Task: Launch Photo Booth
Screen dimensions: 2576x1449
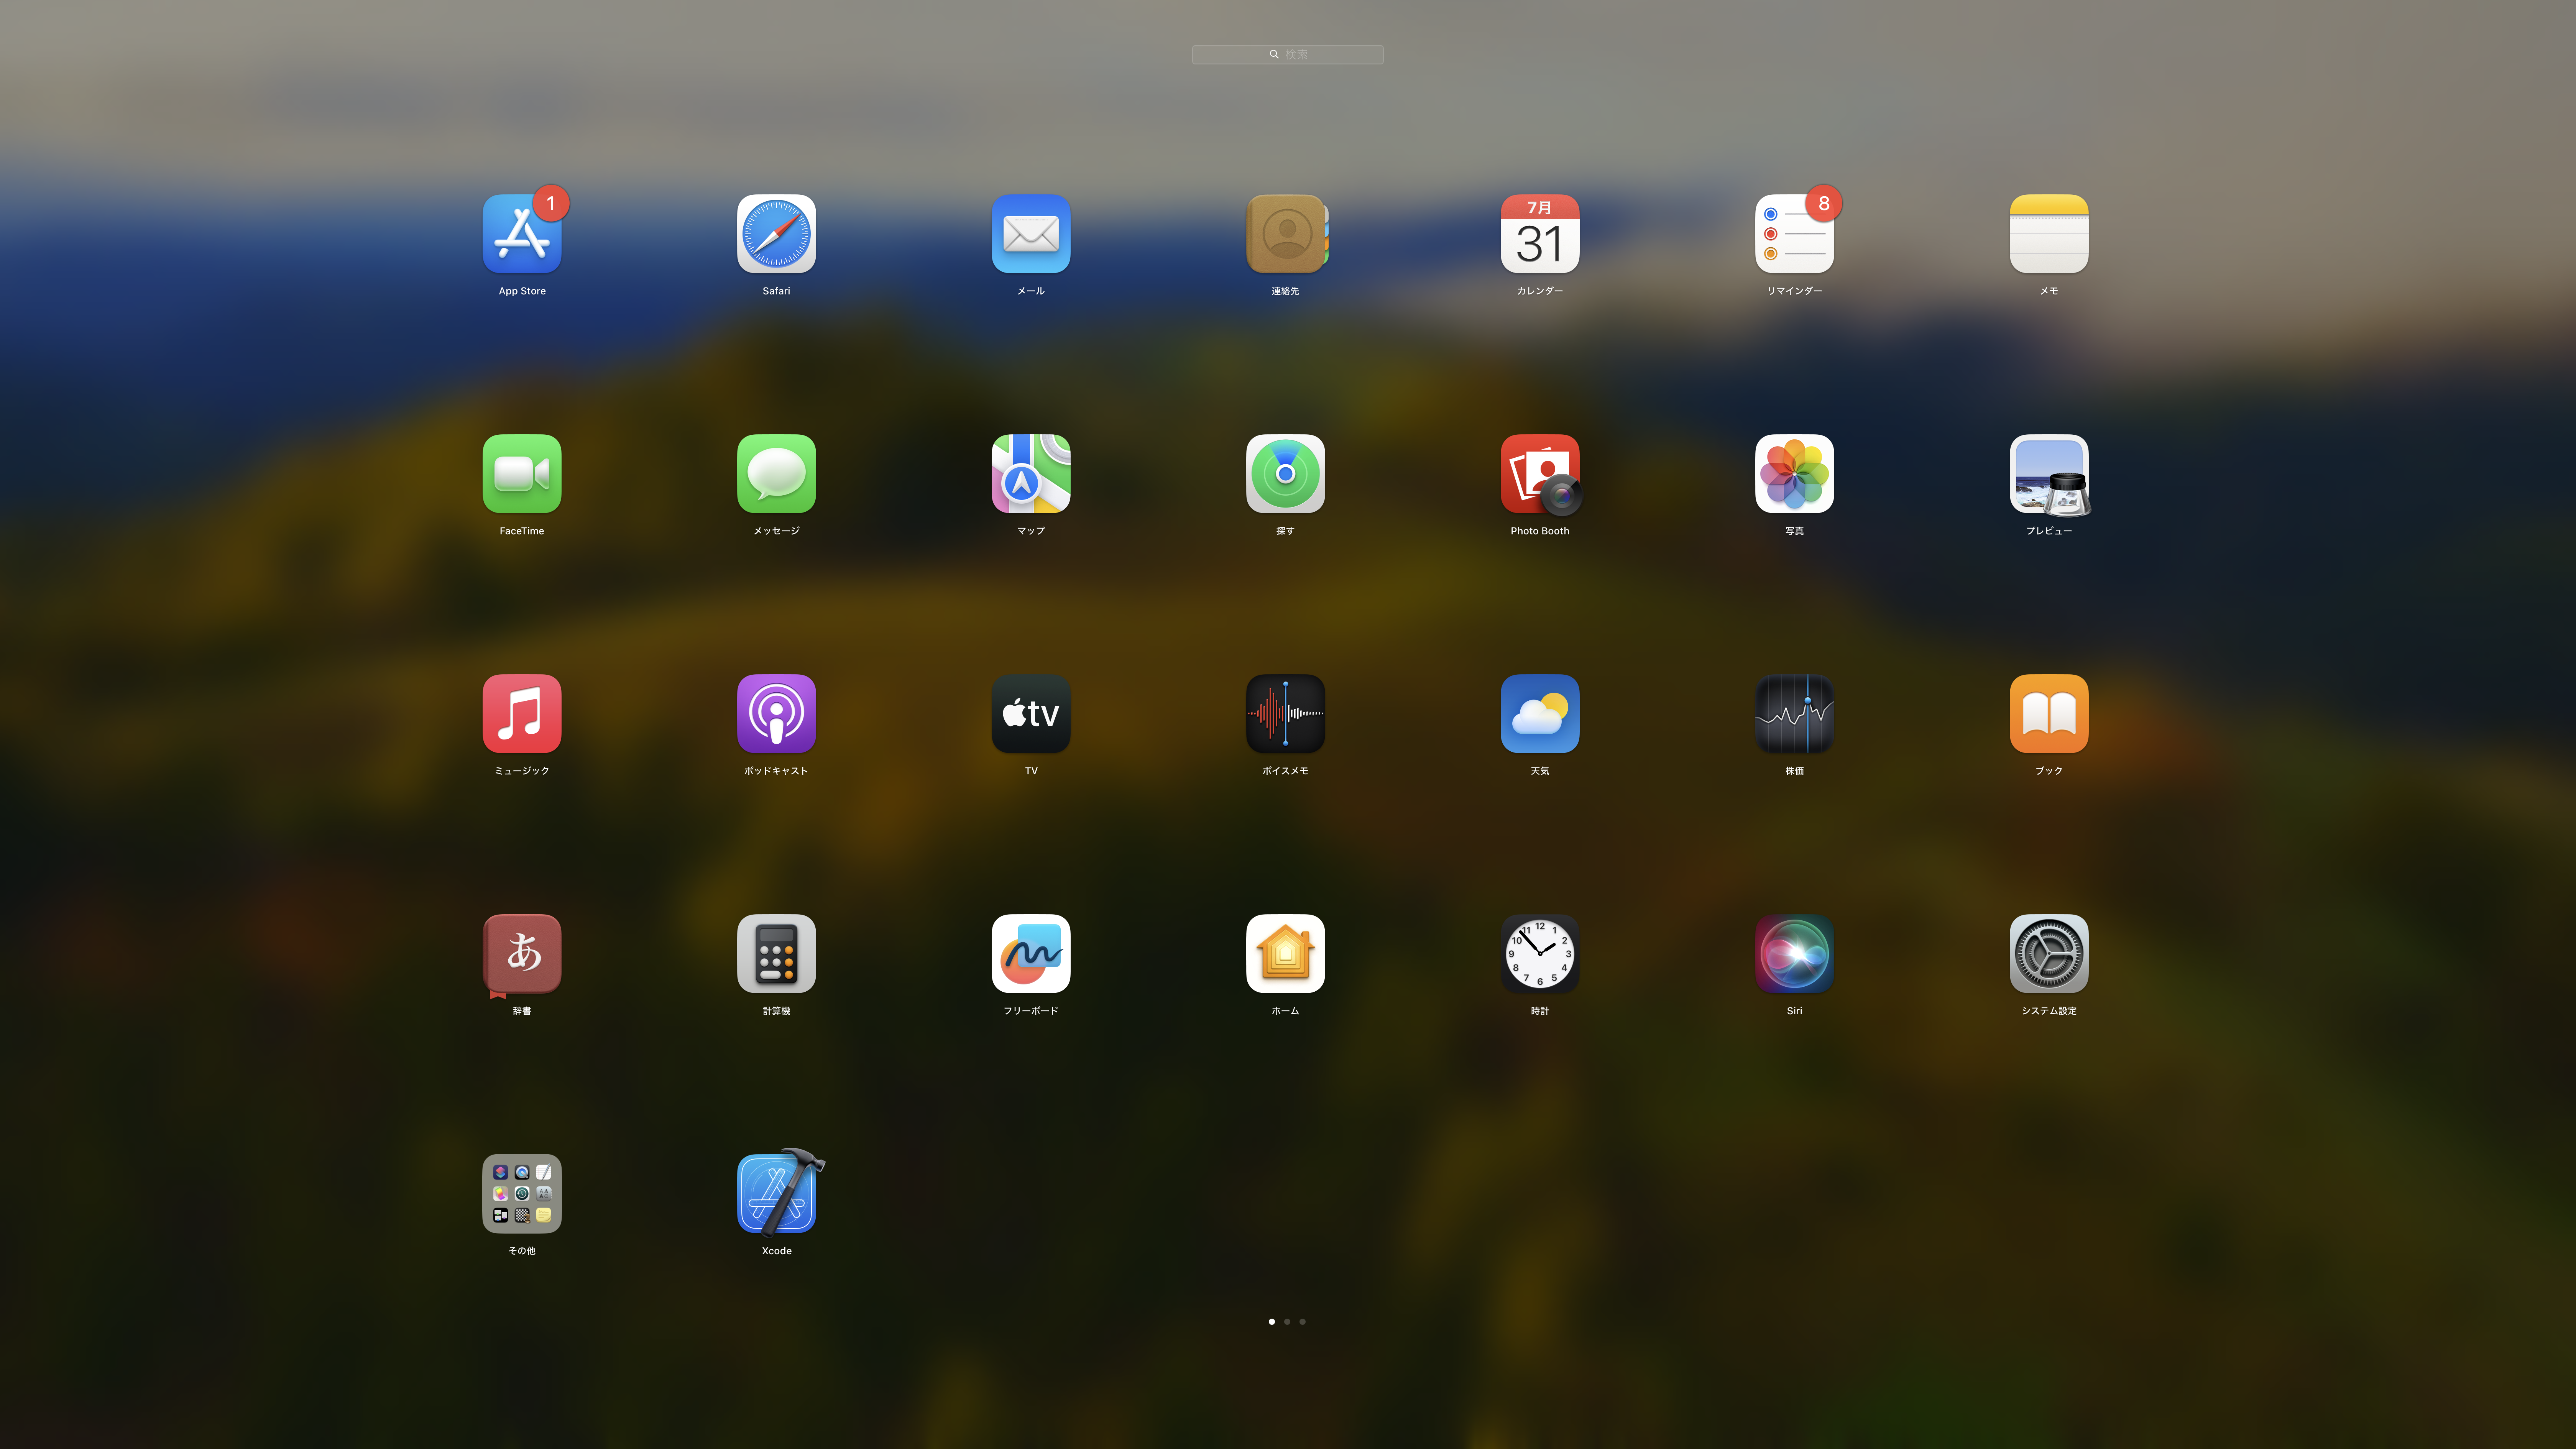Action: click(1540, 474)
